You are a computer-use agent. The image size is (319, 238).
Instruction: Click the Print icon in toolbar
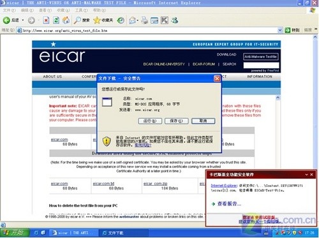pos(145,20)
